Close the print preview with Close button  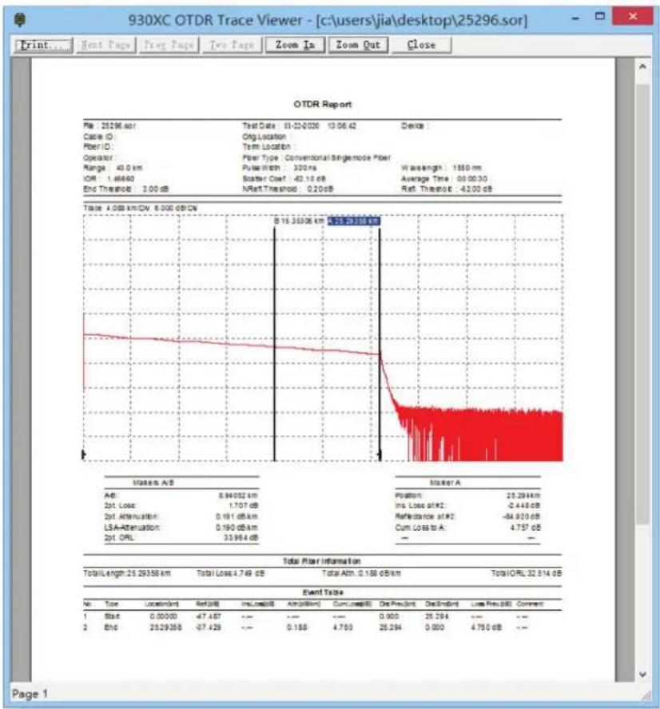pyautogui.click(x=421, y=46)
